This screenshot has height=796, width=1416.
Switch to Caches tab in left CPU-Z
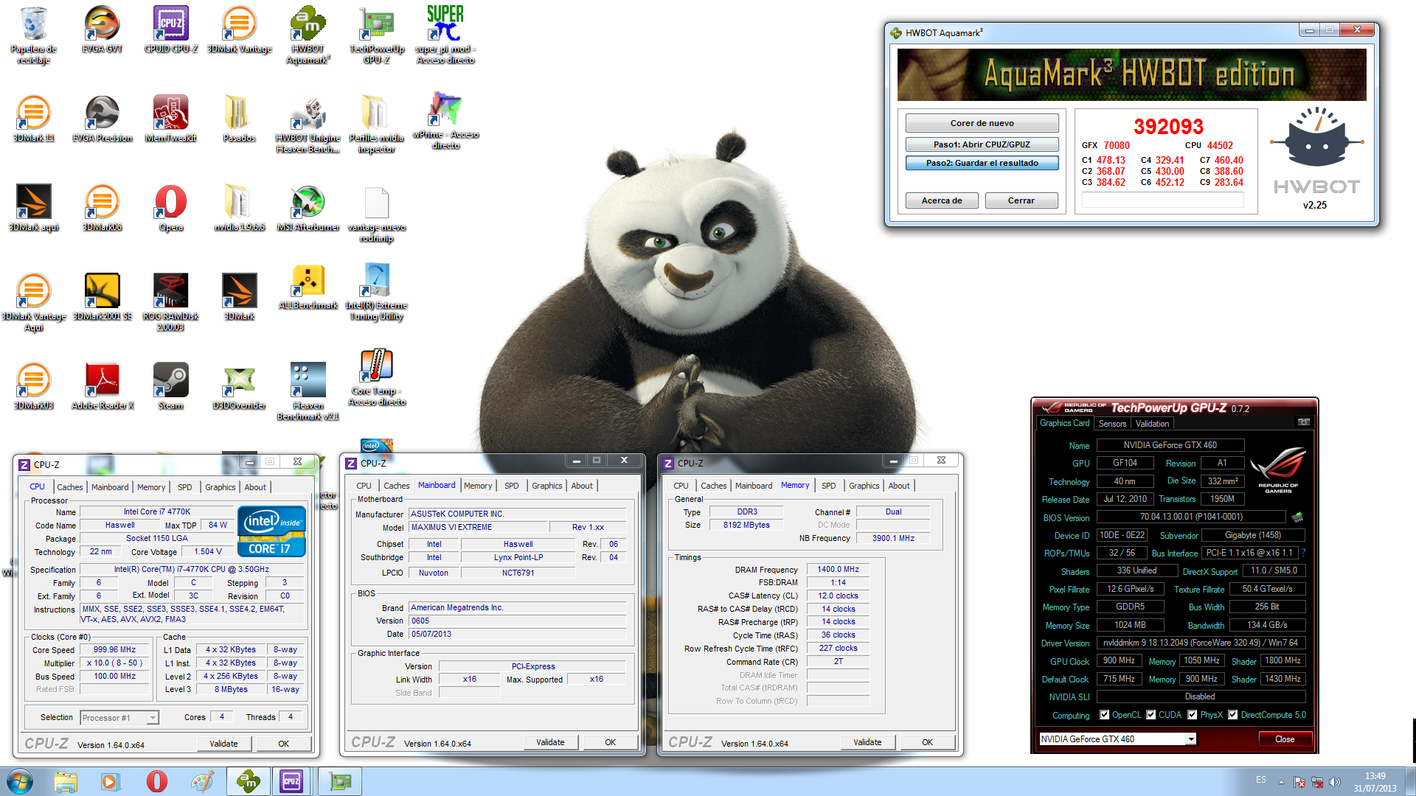click(70, 487)
